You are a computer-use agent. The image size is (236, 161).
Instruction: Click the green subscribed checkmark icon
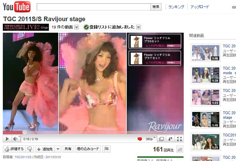click(86, 27)
